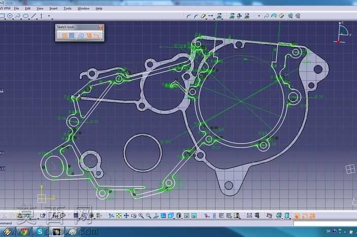Click the last orange icon in bottom toolbar
This screenshot has height=237, width=357.
pyautogui.click(x=312, y=216)
